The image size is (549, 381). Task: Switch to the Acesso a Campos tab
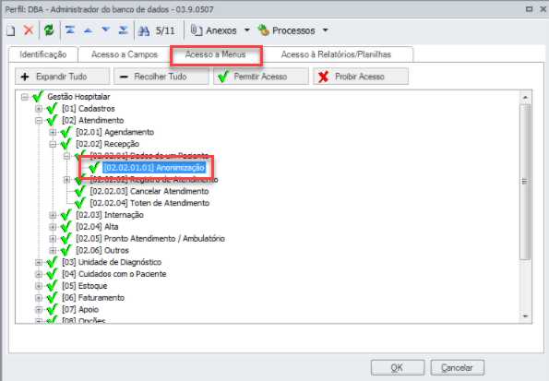pyautogui.click(x=125, y=54)
